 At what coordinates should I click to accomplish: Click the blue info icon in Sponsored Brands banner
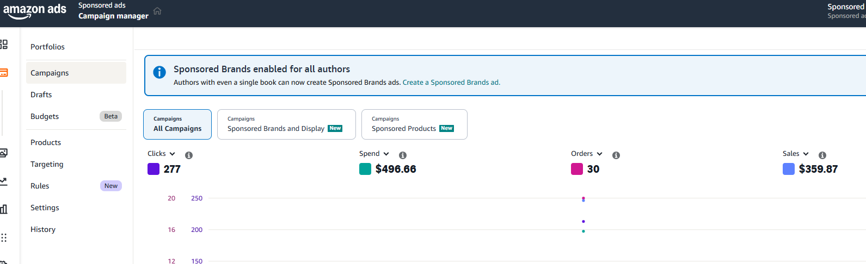point(159,72)
